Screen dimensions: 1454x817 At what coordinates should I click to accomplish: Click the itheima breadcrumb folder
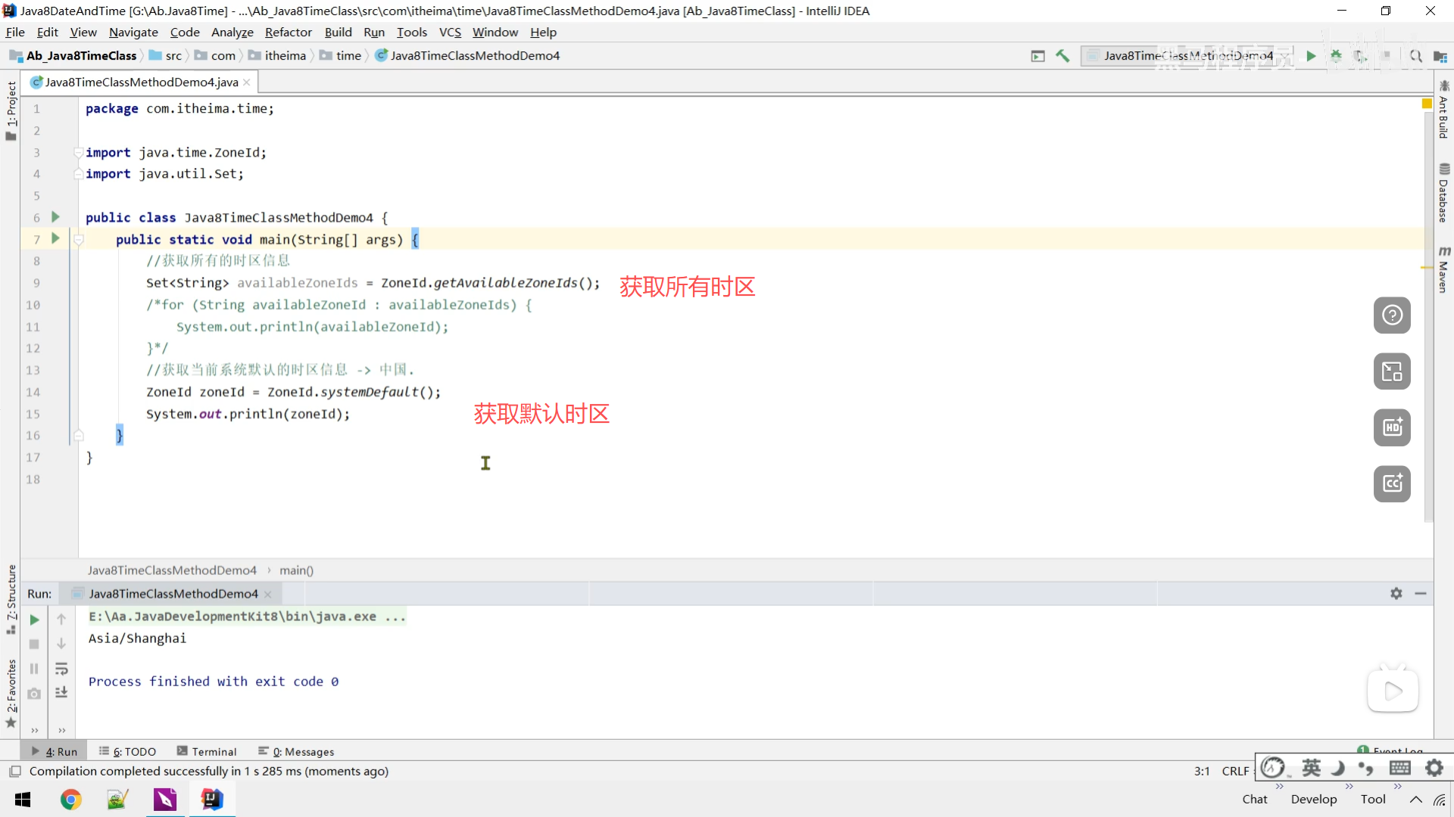285,56
